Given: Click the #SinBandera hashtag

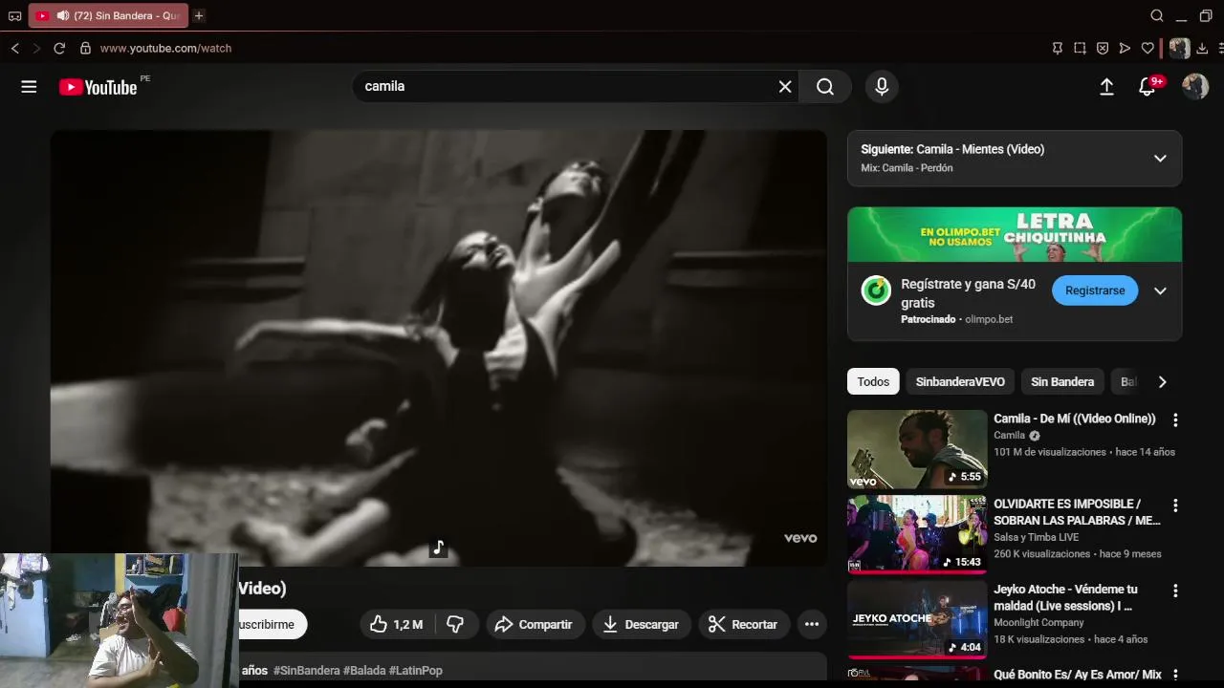Looking at the screenshot, I should point(306,671).
